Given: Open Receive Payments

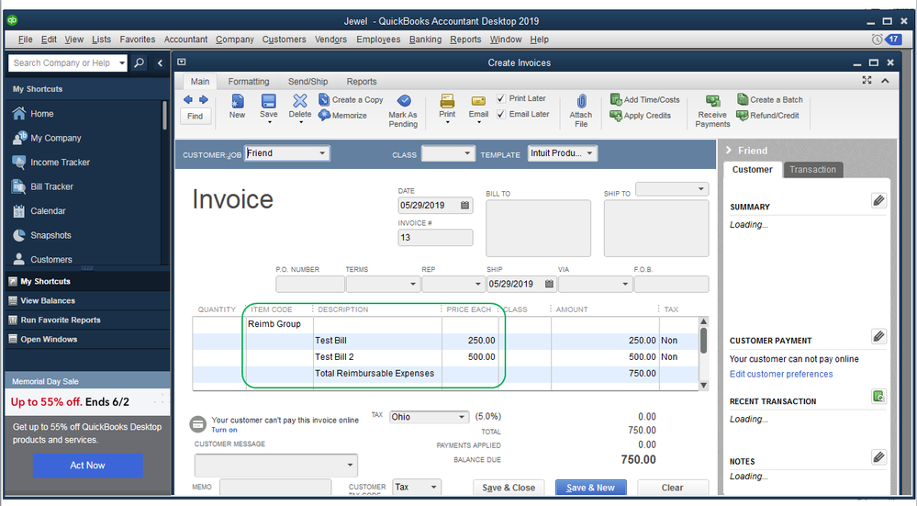Looking at the screenshot, I should tap(712, 110).
